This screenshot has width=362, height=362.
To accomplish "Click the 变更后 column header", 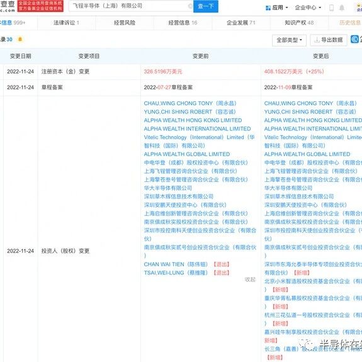I will click(x=320, y=56).
